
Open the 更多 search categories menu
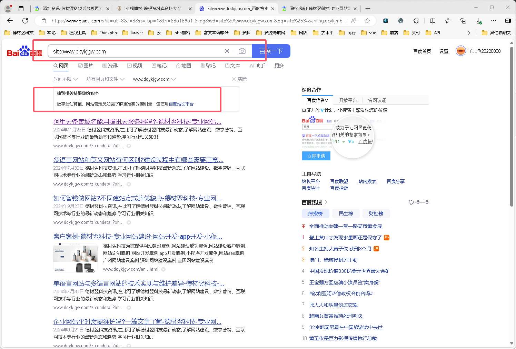click(x=279, y=66)
